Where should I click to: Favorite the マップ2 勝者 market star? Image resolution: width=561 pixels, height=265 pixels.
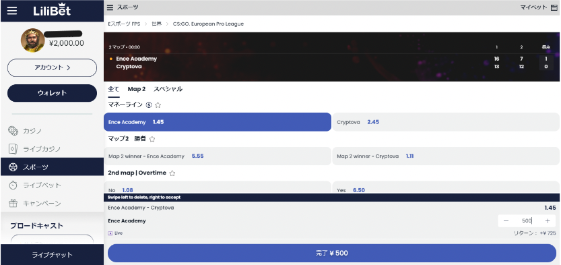152,139
